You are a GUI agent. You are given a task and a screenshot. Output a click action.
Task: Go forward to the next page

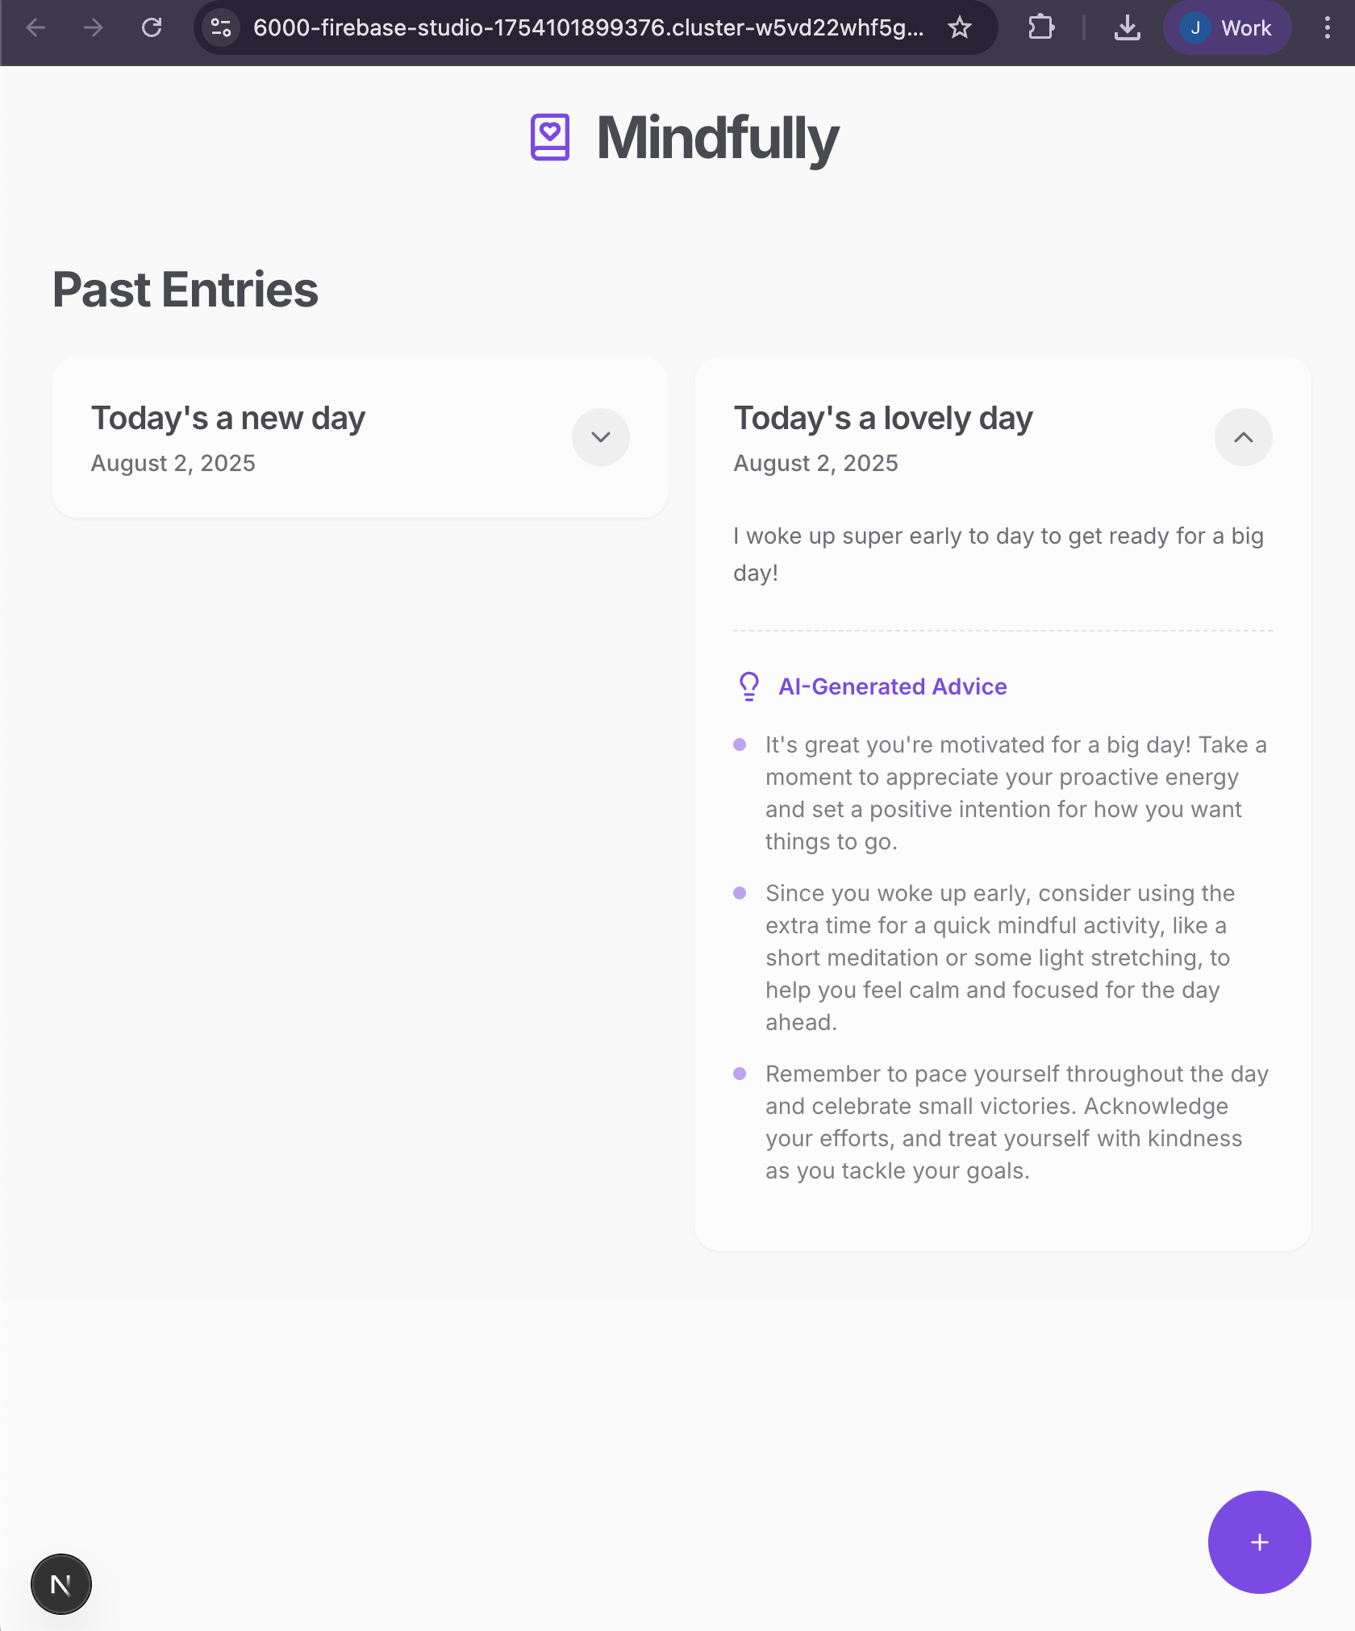[x=94, y=28]
